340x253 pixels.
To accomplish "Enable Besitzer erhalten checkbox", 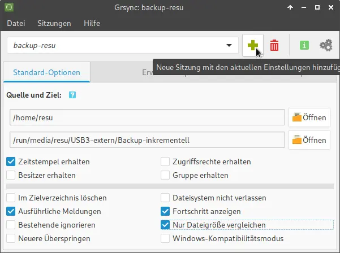I will (x=11, y=175).
